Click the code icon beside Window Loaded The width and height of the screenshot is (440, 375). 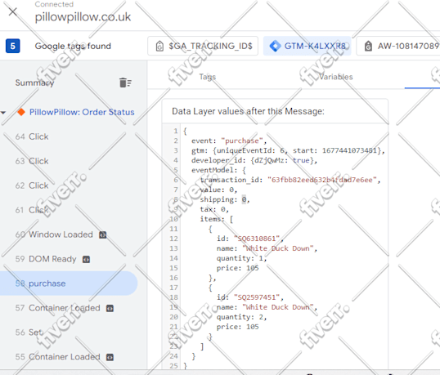[x=103, y=234]
